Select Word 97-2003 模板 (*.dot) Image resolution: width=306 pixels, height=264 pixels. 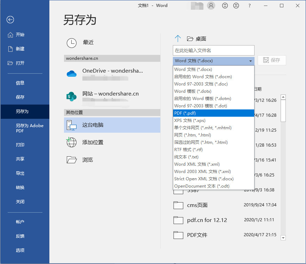point(214,106)
